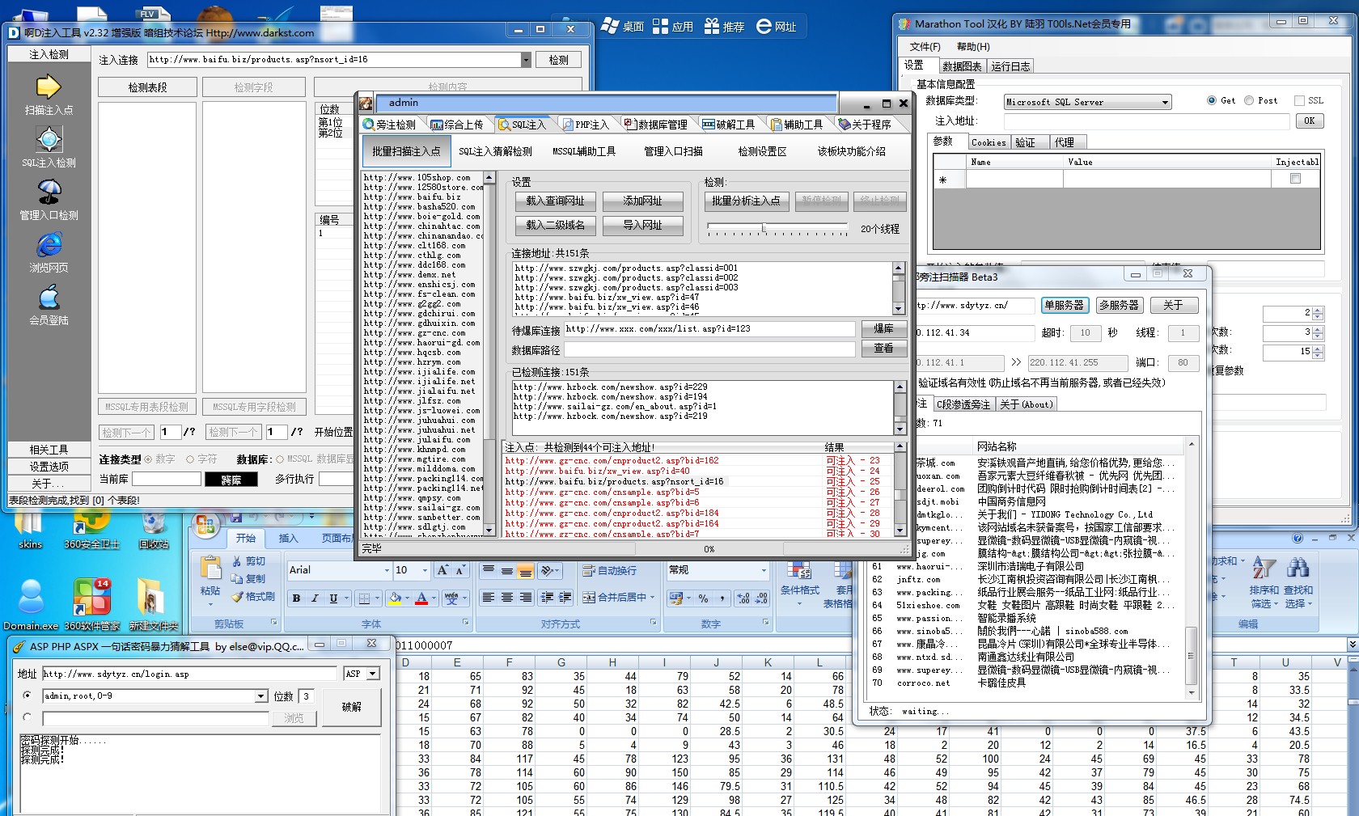
Task: Select second radio in password cracker window
Action: tap(28, 717)
